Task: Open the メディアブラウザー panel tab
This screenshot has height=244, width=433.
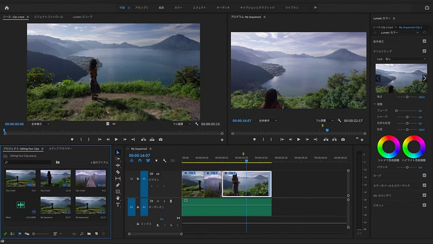Action: (60, 149)
